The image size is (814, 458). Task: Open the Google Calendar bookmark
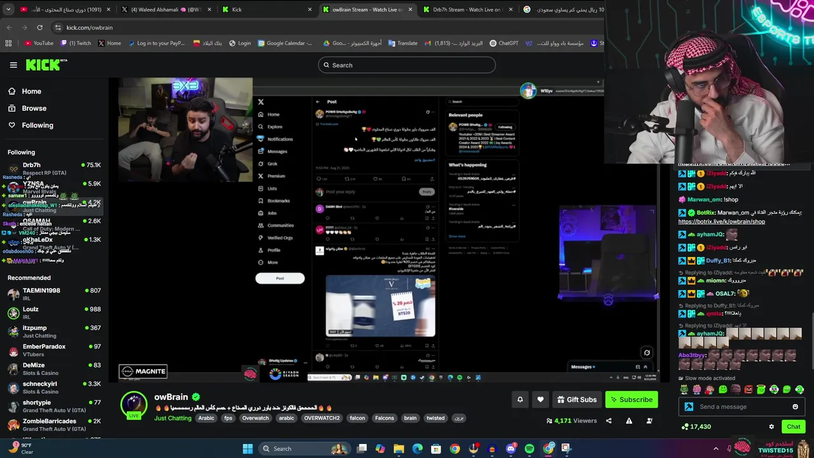click(285, 43)
